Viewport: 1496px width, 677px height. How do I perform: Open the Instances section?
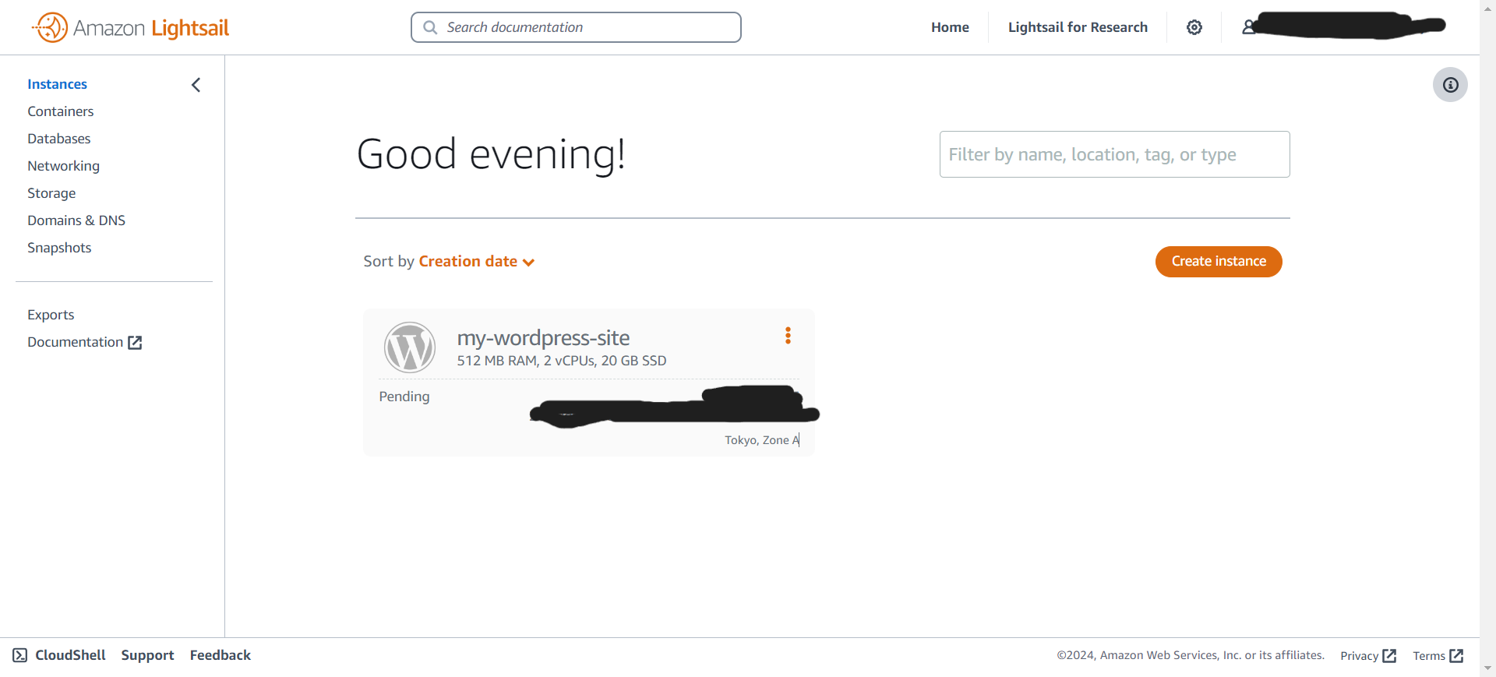pyautogui.click(x=57, y=84)
